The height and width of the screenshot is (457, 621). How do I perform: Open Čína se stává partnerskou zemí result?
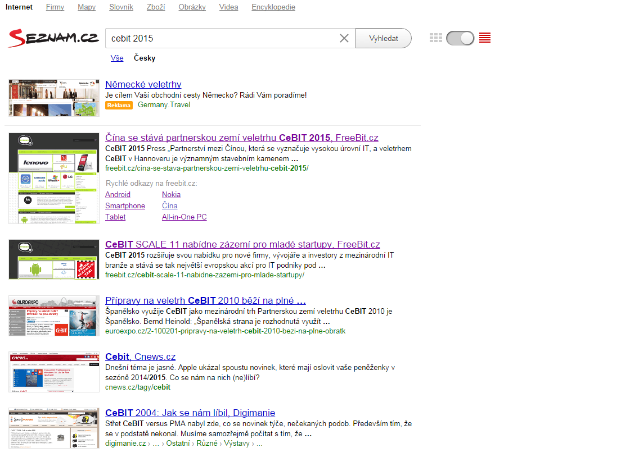point(241,138)
